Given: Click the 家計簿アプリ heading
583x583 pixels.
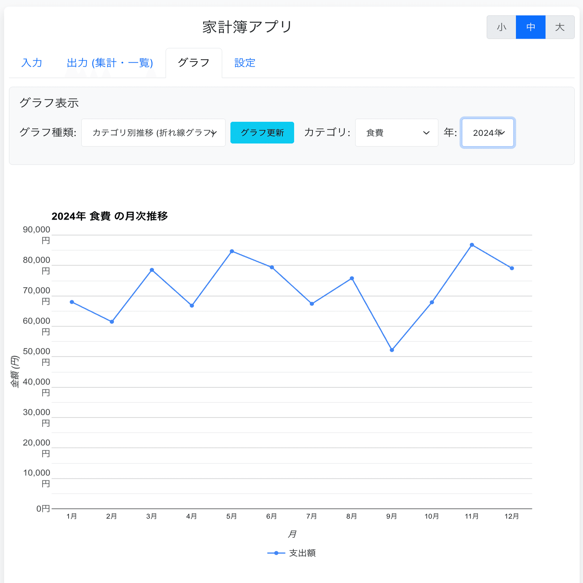Looking at the screenshot, I should [247, 26].
